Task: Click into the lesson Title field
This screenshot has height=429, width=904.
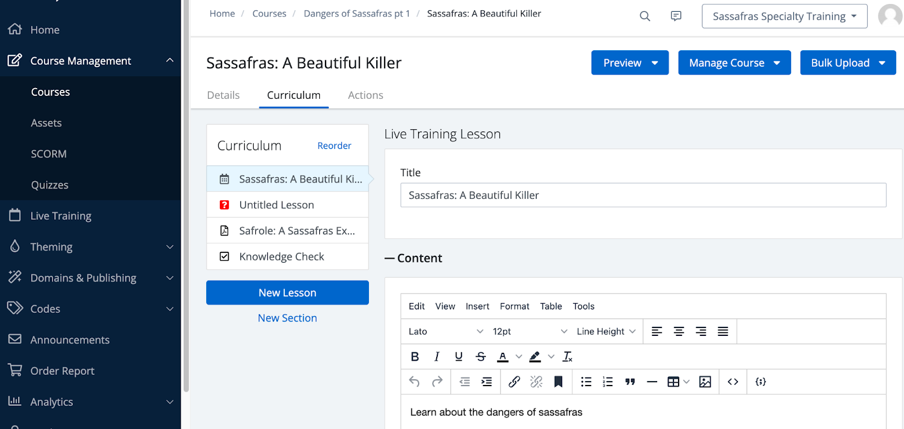Action: click(x=643, y=195)
